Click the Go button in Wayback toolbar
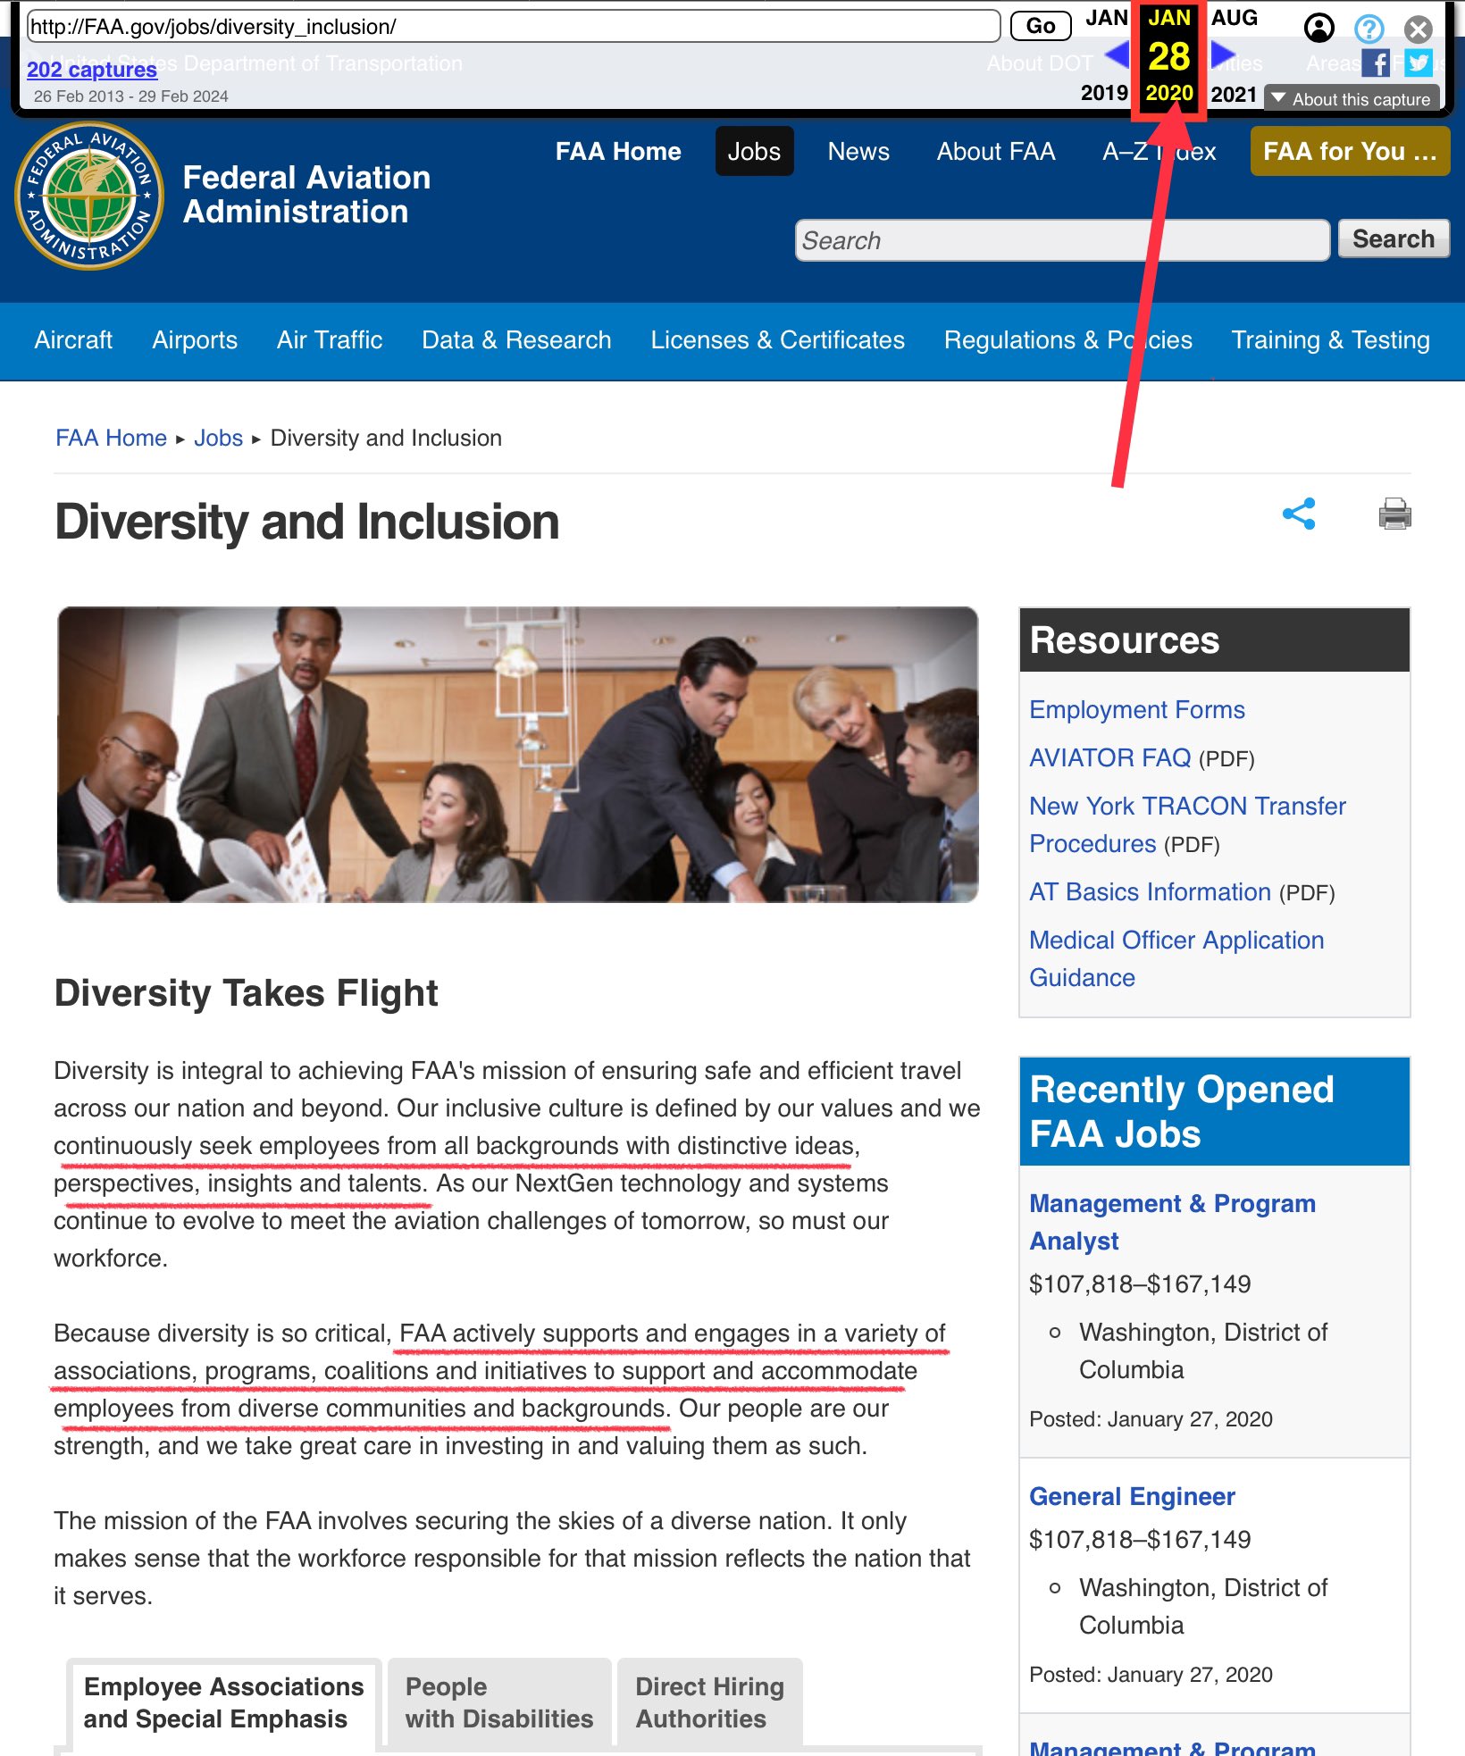Screen dimensions: 1465x1756 tap(1040, 26)
